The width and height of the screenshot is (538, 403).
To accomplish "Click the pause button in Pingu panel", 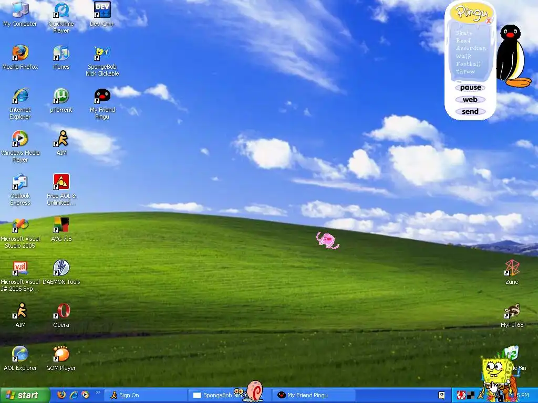I will 470,88.
